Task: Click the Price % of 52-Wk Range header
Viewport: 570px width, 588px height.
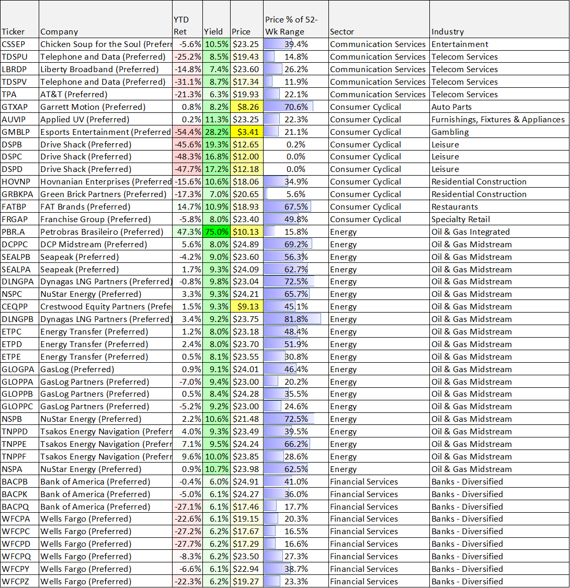Action: coord(296,19)
